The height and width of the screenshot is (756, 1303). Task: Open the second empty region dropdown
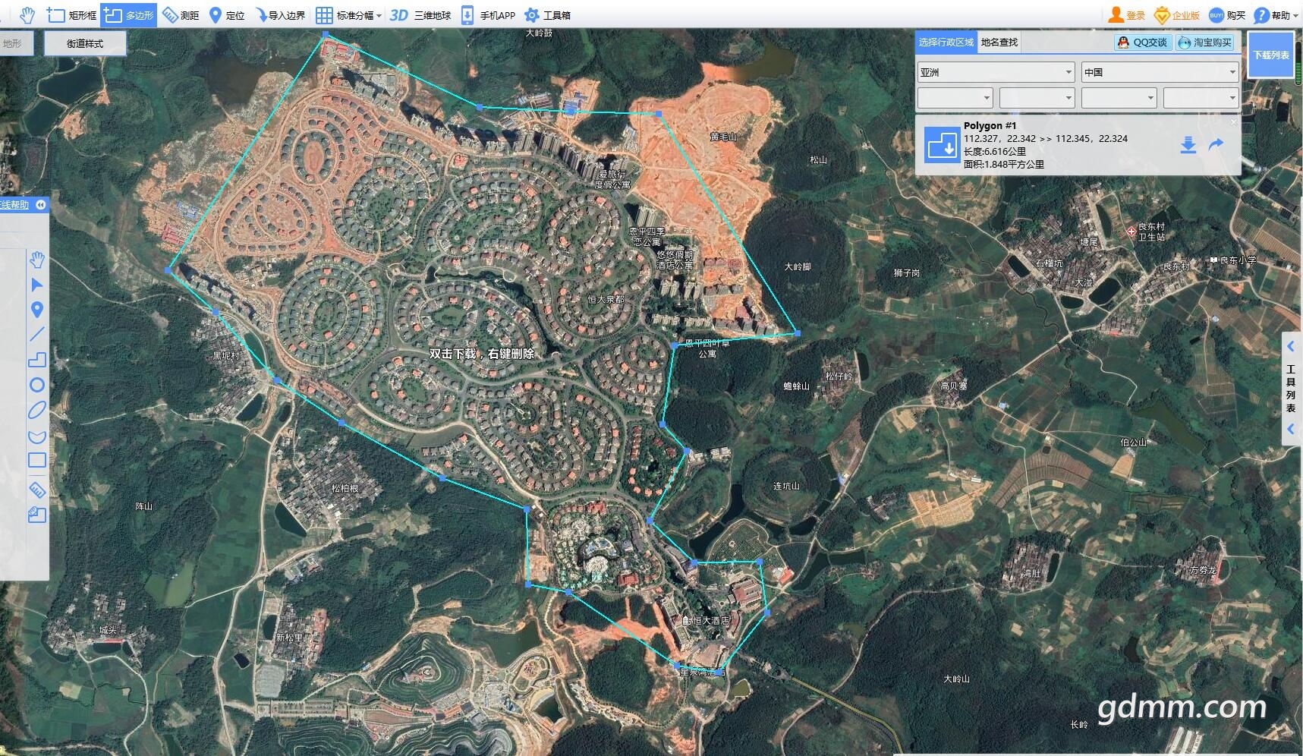pos(1037,98)
